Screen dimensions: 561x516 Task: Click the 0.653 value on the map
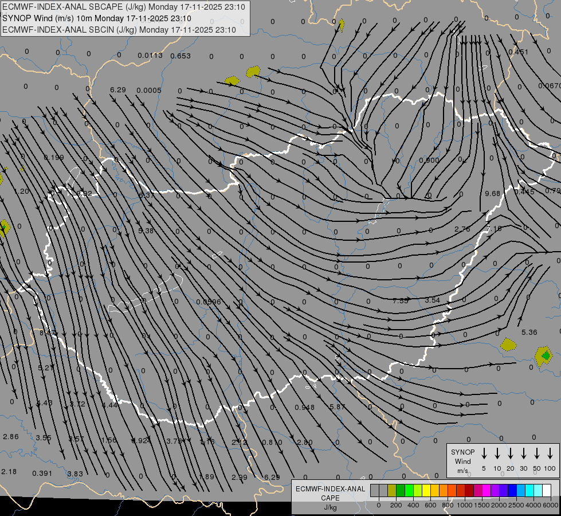coord(181,56)
